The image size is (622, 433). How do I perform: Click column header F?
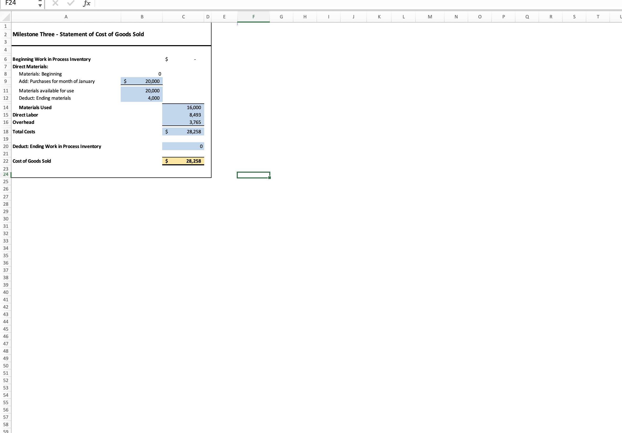click(x=253, y=17)
